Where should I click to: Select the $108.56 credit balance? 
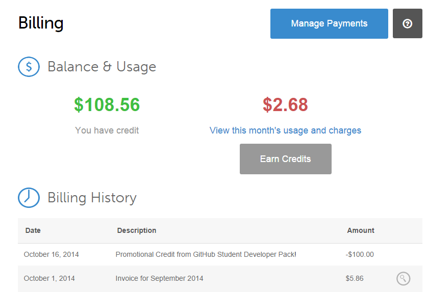coord(107,104)
